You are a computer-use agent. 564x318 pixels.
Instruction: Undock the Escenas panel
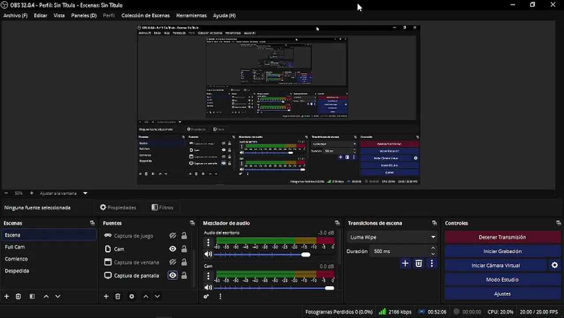point(92,223)
